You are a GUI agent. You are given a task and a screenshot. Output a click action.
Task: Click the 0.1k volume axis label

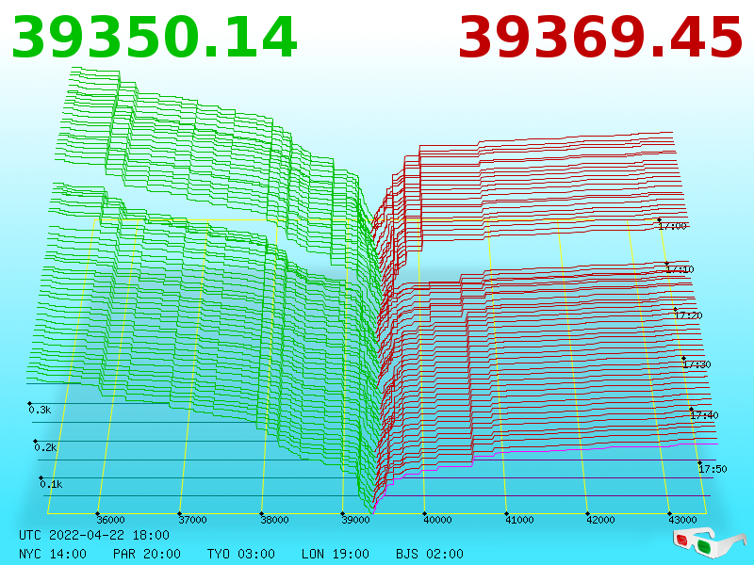[52, 484]
